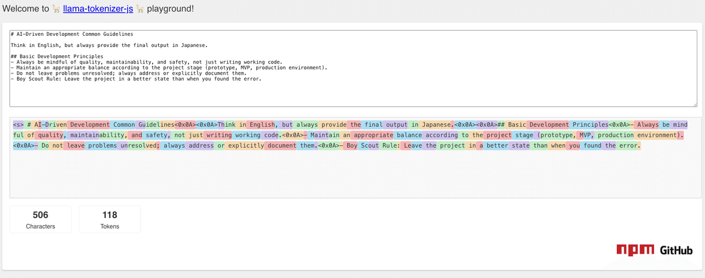Open the GitHub logo link
The width and height of the screenshot is (705, 278).
point(676,250)
